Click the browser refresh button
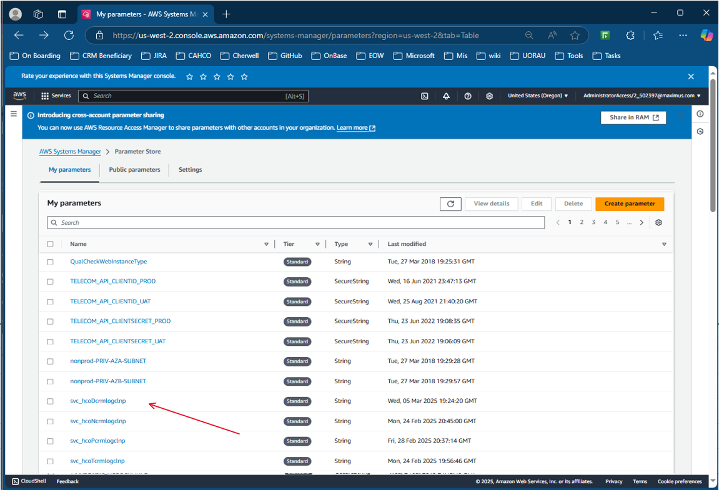 69,36
